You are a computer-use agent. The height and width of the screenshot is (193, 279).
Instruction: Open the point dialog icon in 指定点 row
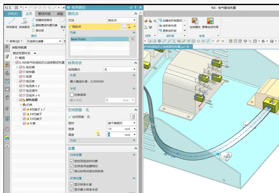pyautogui.click(x=124, y=26)
